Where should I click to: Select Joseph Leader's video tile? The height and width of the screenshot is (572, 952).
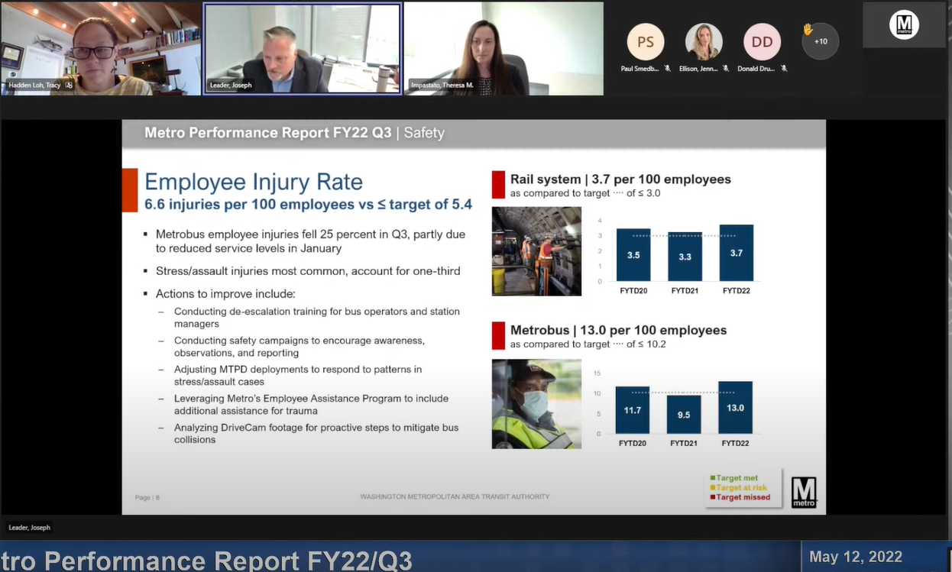pyautogui.click(x=302, y=49)
